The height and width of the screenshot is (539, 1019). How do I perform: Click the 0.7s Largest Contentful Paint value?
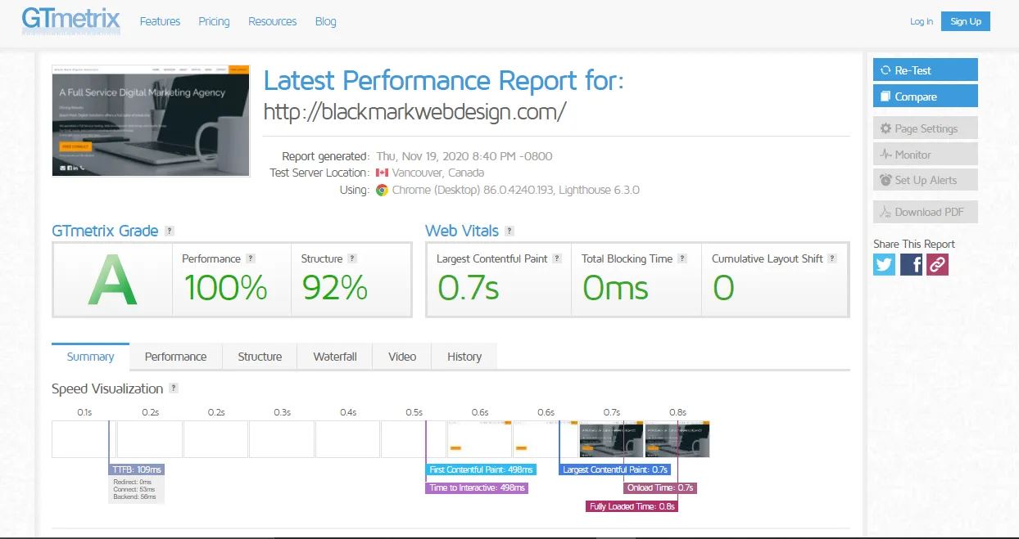pos(468,288)
